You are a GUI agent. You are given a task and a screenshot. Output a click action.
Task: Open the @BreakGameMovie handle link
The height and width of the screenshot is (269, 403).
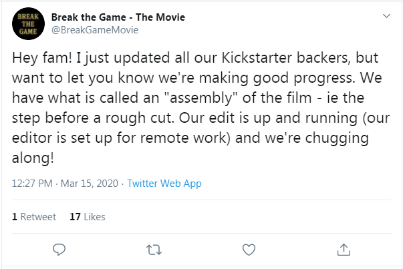(x=95, y=30)
